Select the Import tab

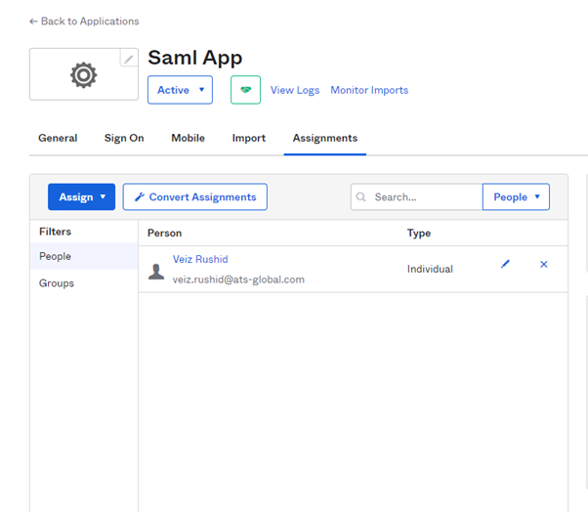248,139
